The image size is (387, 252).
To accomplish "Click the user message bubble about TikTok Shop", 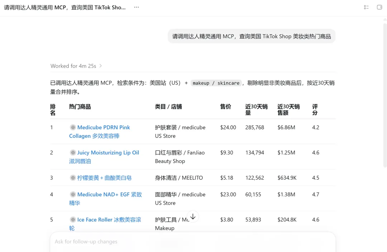I will tap(252, 36).
